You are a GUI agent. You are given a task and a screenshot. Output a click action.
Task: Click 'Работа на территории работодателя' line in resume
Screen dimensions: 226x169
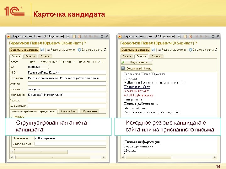click(151, 112)
